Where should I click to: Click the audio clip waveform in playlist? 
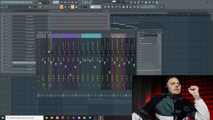tap(85, 95)
